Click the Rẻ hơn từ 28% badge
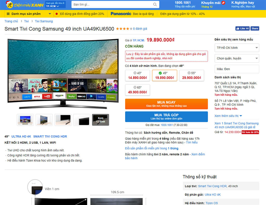 point(250,132)
